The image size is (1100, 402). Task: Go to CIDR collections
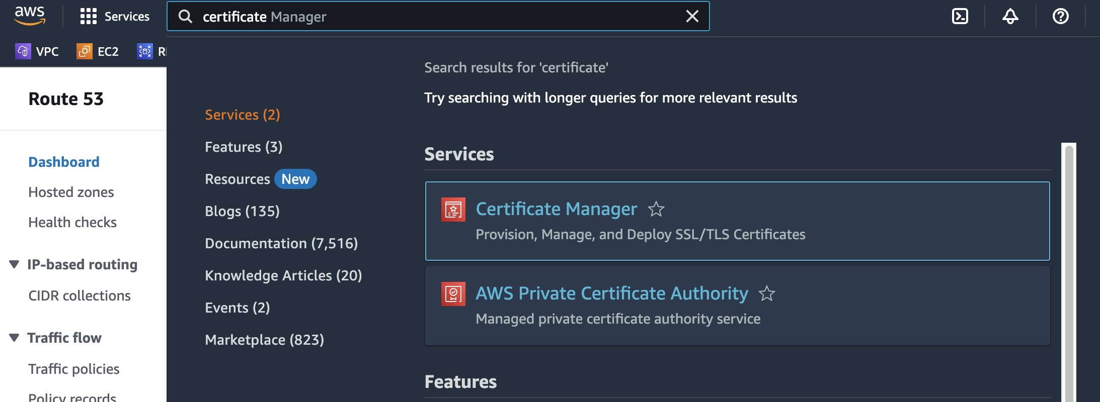point(80,295)
